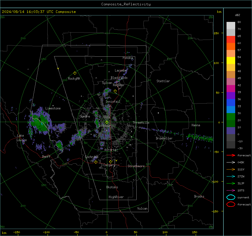This screenshot has width=252, height=236.
Task: Click the green 31JP arrow icon
Action: 231,183
